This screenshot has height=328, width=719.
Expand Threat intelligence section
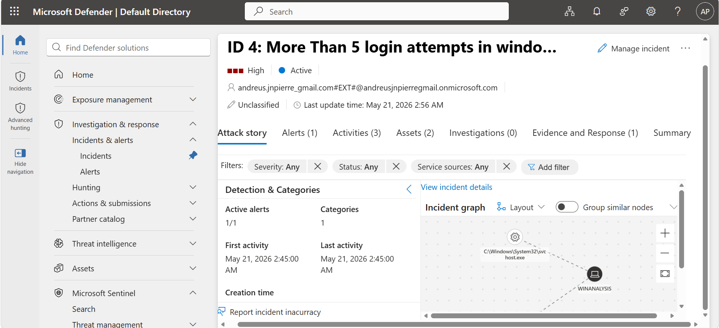click(193, 243)
